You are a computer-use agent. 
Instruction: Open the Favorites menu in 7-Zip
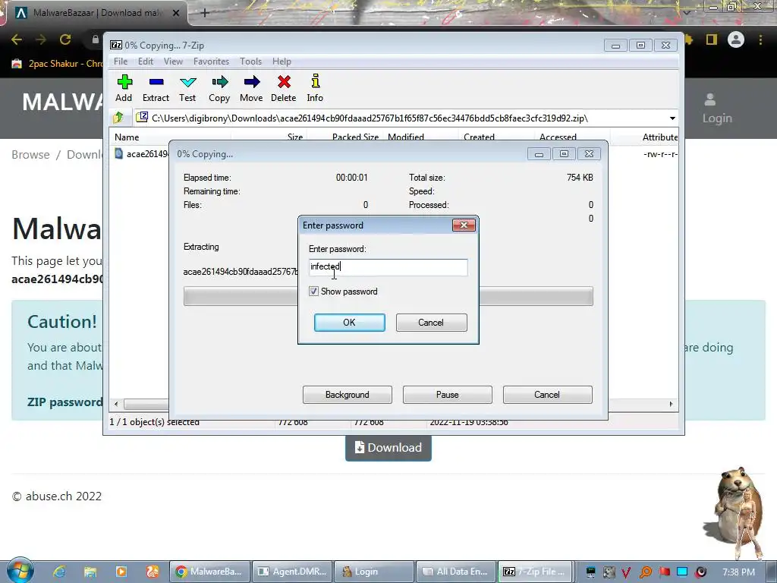pos(211,61)
